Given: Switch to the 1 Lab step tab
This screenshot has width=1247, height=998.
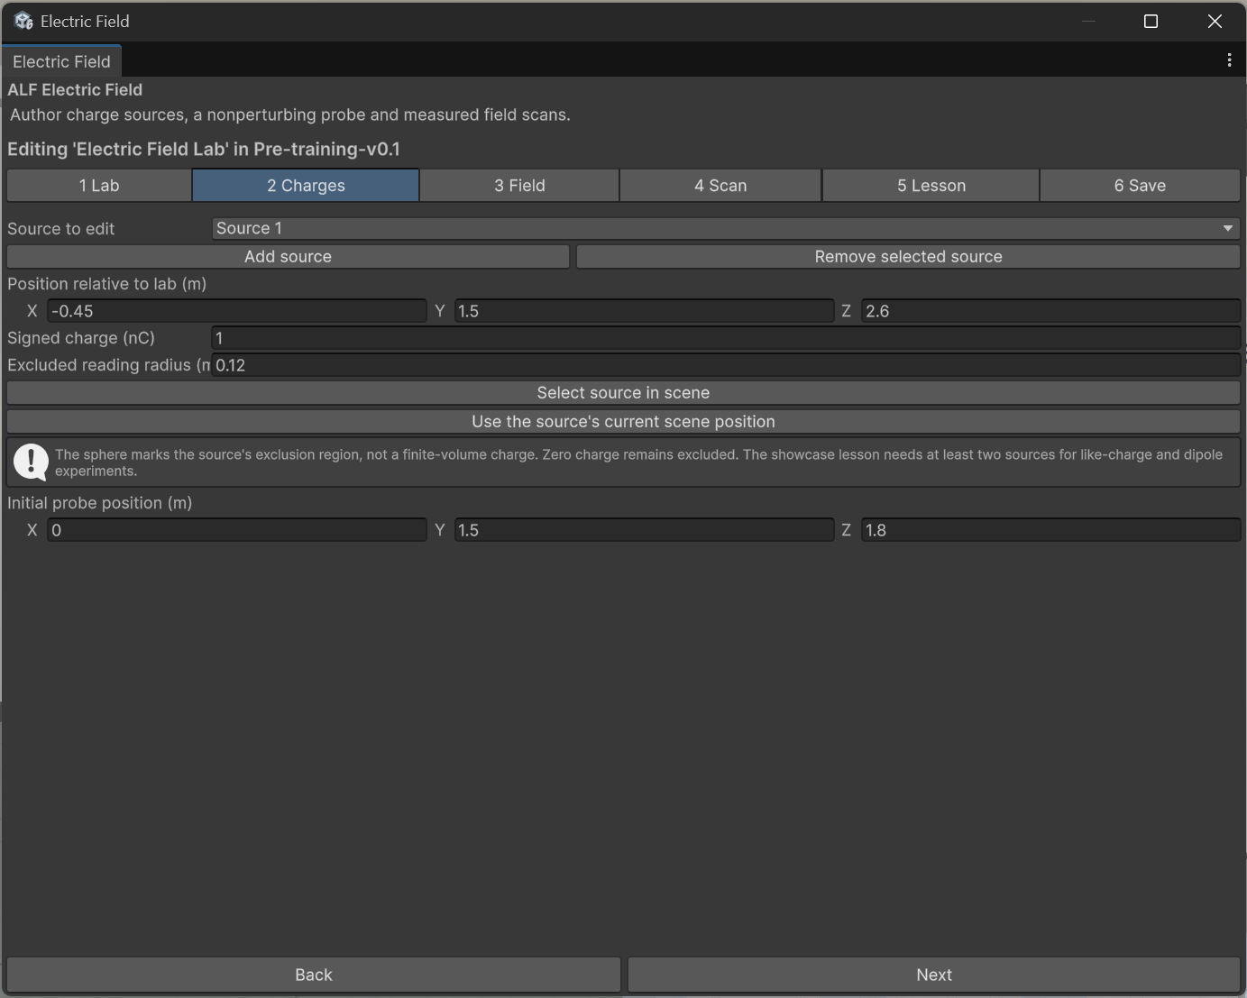Looking at the screenshot, I should pyautogui.click(x=99, y=185).
